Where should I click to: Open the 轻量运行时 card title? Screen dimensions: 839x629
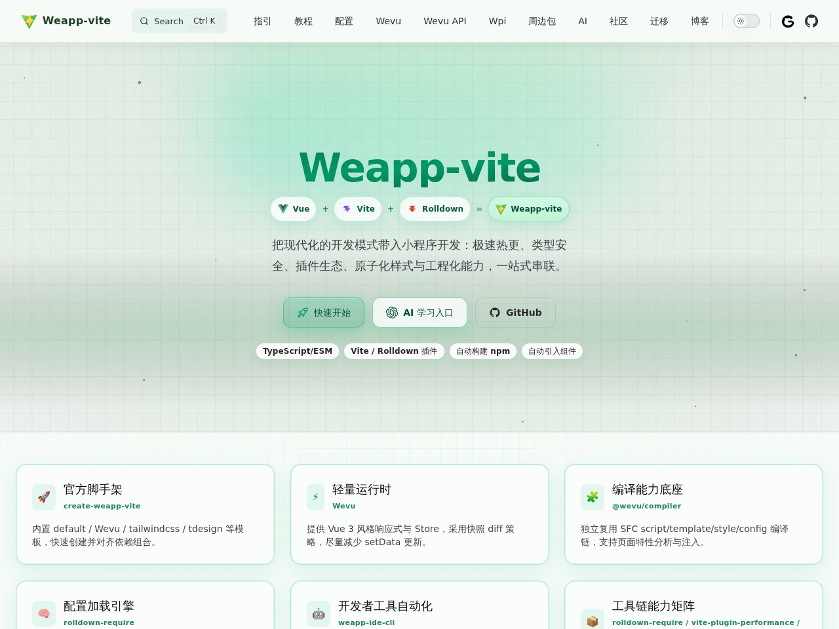[x=362, y=489]
